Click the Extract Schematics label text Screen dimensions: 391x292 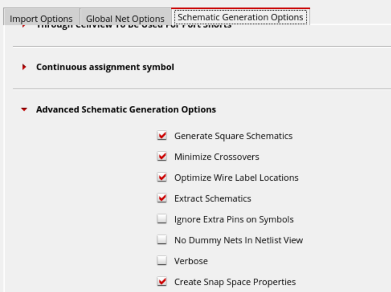click(x=213, y=198)
